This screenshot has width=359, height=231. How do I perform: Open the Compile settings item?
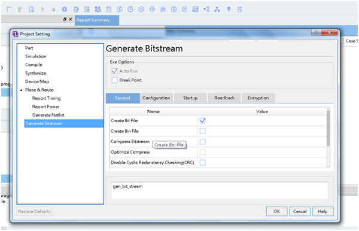coord(34,65)
